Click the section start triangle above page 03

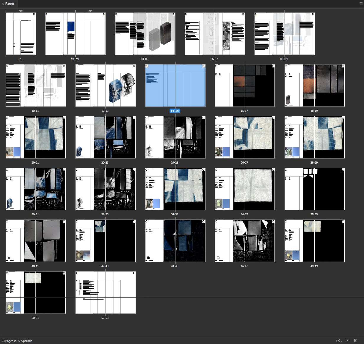[90, 11]
